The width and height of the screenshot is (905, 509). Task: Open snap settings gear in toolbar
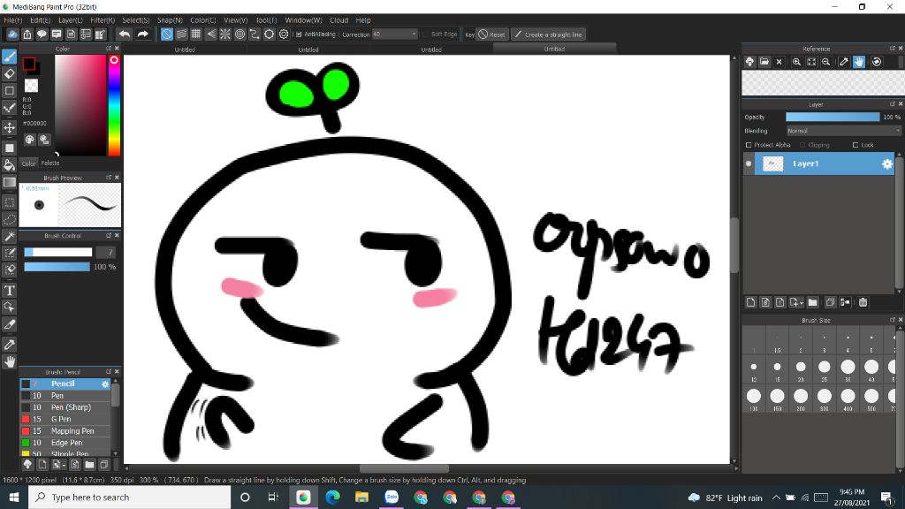[284, 34]
